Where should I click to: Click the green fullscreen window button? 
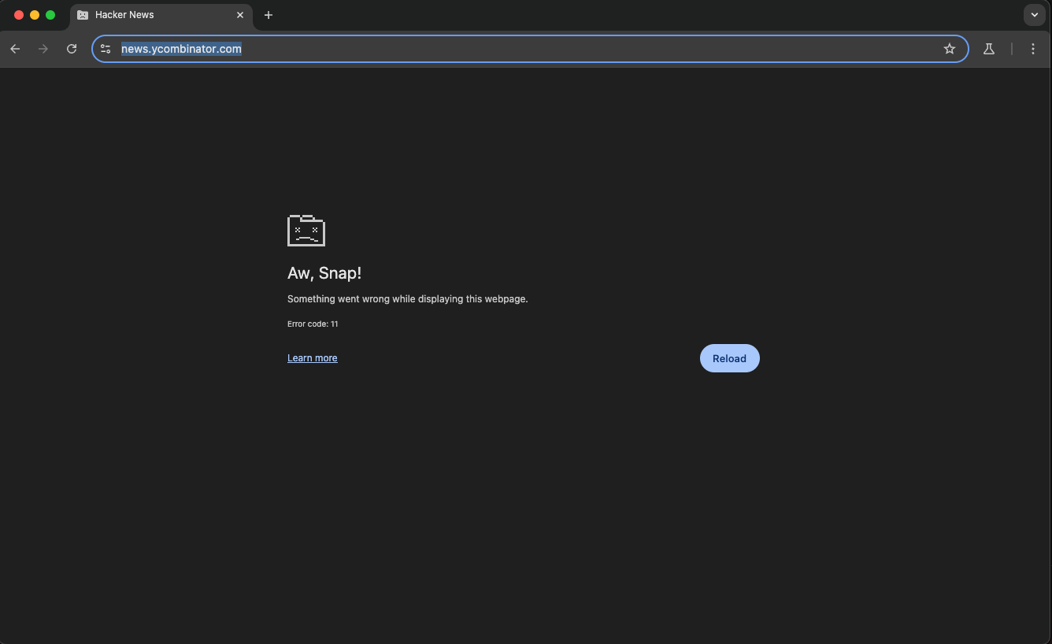click(50, 15)
